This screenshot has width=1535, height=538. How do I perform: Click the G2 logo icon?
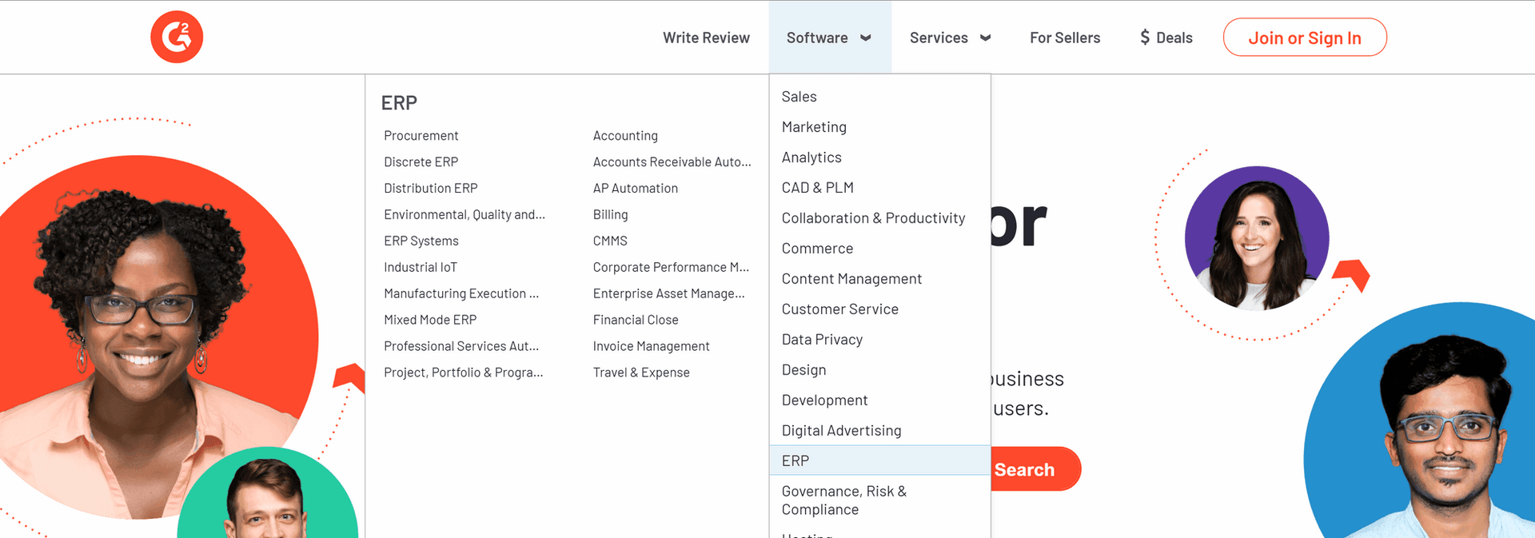[177, 37]
